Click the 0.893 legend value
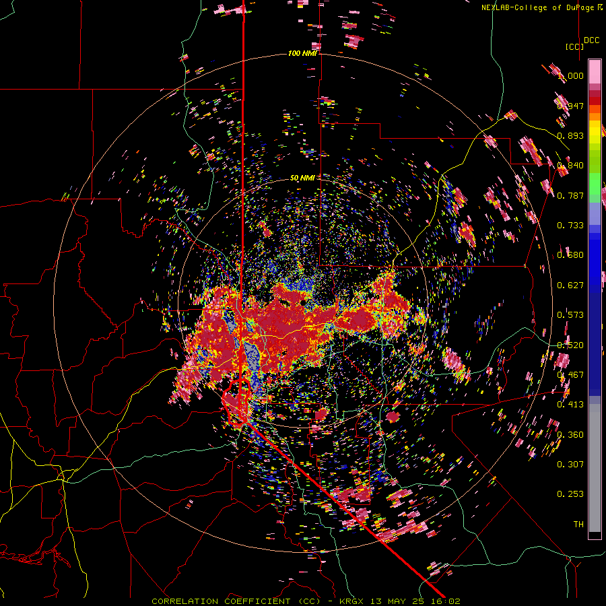Screen dimensions: 606x606 [x=570, y=135]
